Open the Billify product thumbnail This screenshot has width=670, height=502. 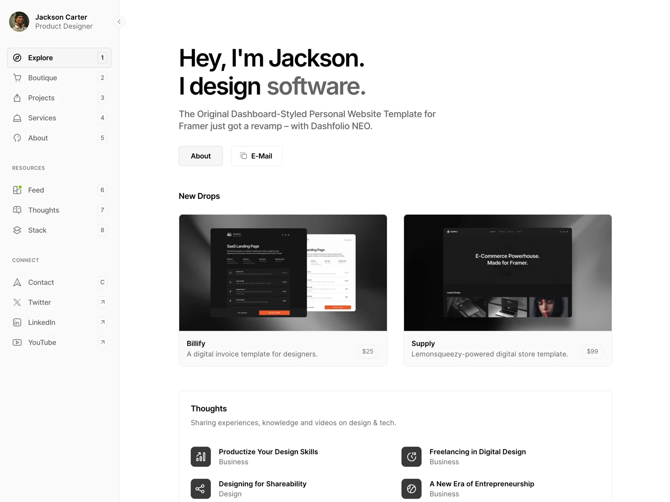pos(283,273)
